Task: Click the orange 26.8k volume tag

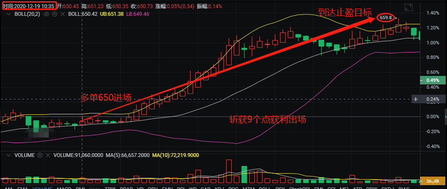Action: pos(433,181)
